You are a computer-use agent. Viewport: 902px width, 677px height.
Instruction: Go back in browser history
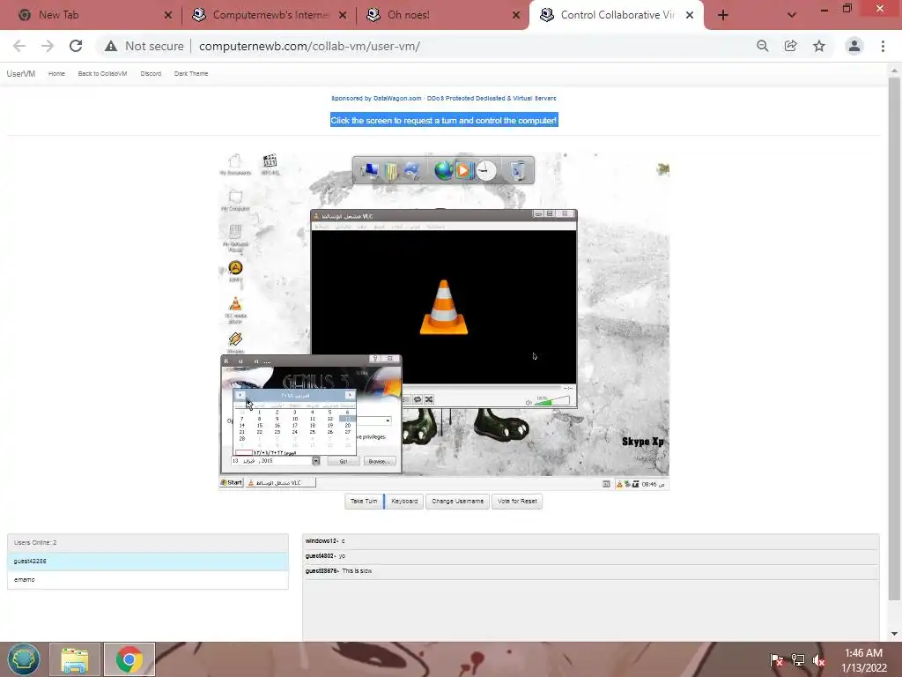(x=19, y=46)
